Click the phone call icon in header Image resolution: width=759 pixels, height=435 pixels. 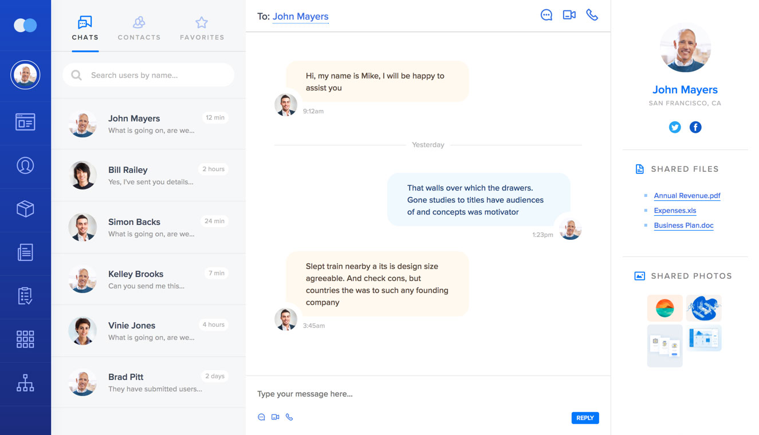592,15
